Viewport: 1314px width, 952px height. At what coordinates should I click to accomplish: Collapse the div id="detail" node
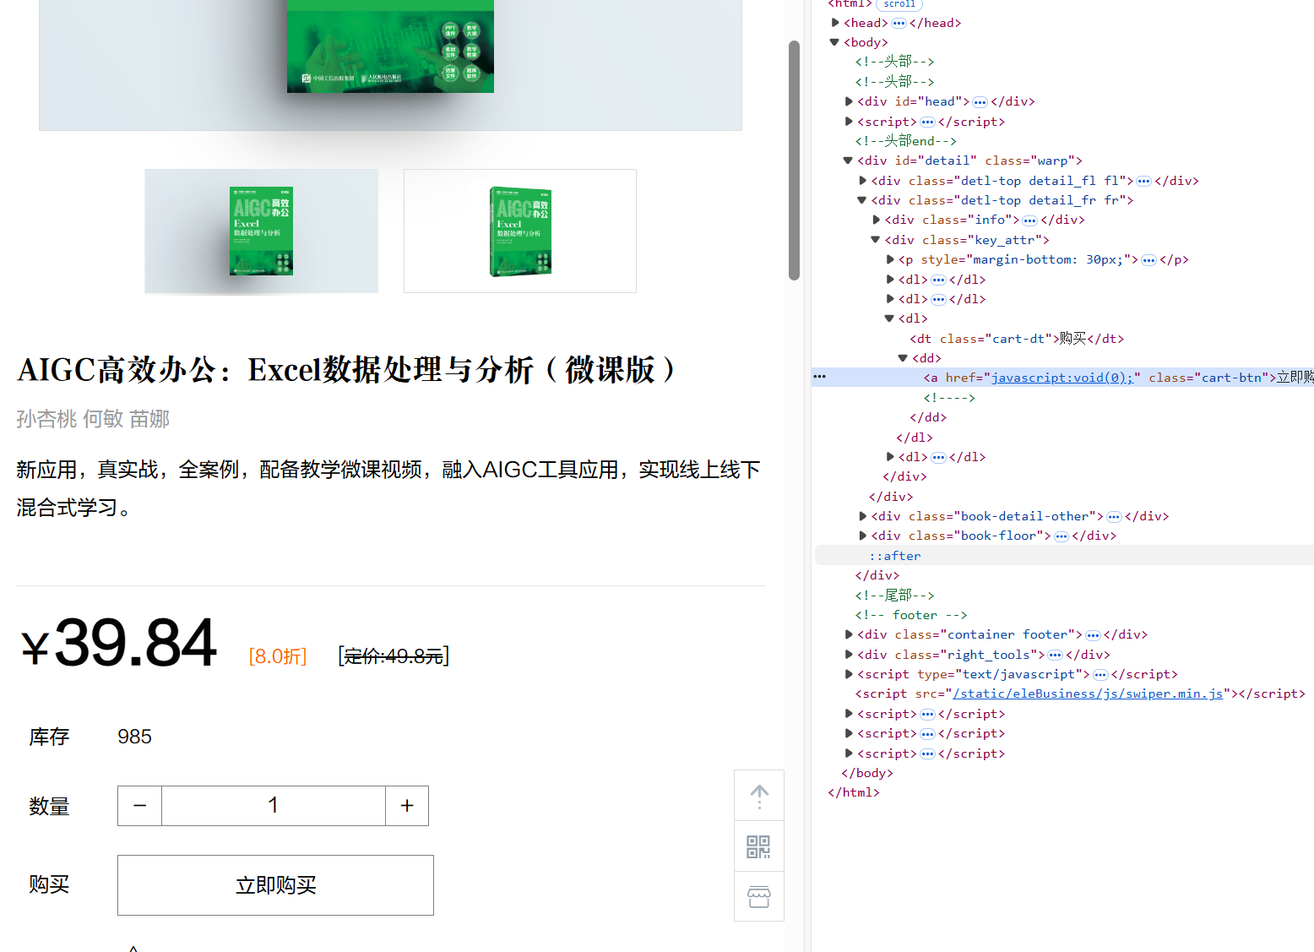848,160
